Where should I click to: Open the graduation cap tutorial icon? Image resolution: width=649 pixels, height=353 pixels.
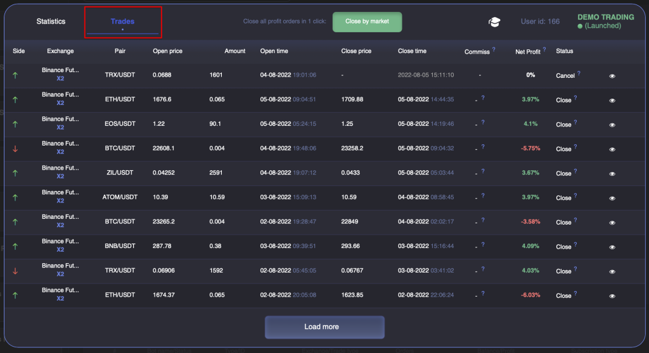pyautogui.click(x=494, y=22)
